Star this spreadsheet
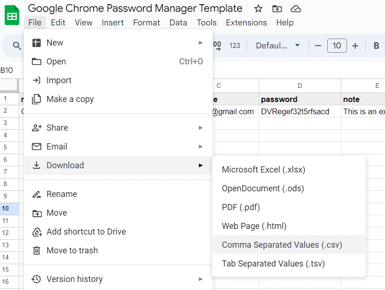The width and height of the screenshot is (385, 290). point(258,8)
